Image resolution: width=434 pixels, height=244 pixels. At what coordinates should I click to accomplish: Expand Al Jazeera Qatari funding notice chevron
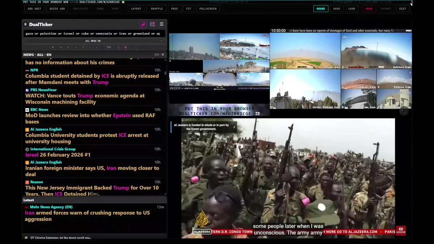pyautogui.click(x=234, y=127)
